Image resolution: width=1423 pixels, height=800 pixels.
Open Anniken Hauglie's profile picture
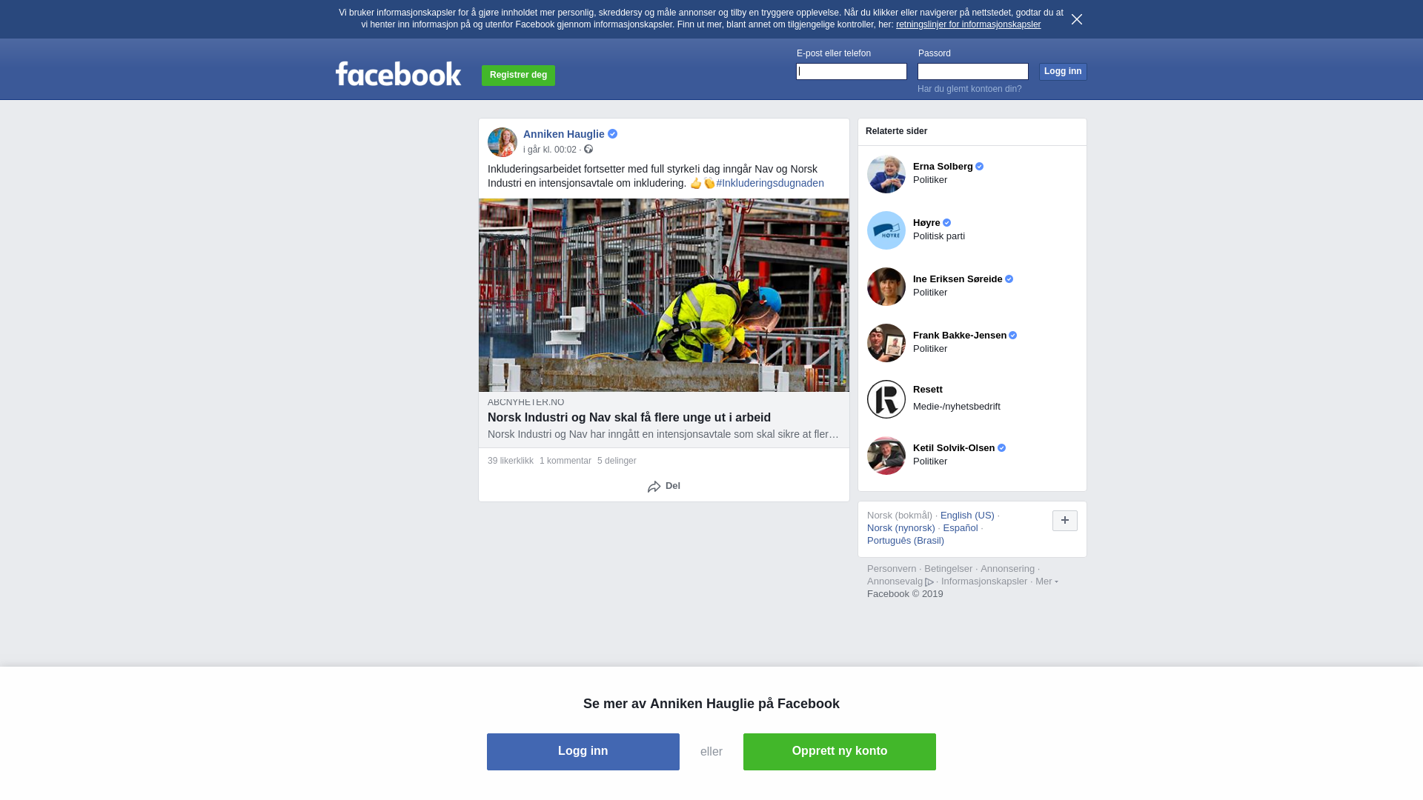point(502,142)
